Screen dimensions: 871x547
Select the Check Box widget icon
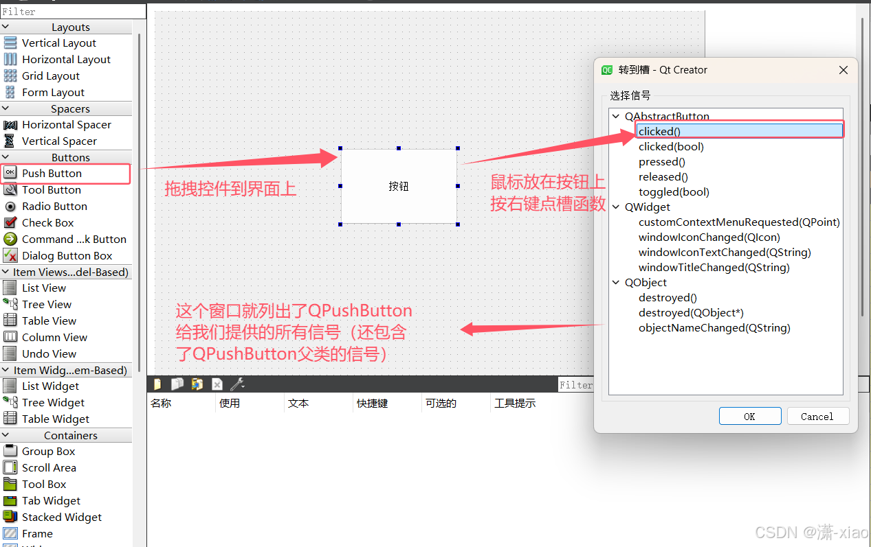tap(10, 222)
